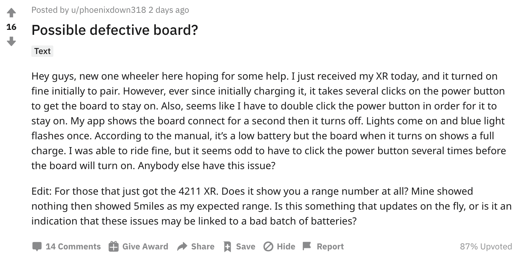Click the 'Share' text label
The image size is (523, 270).
(x=203, y=247)
